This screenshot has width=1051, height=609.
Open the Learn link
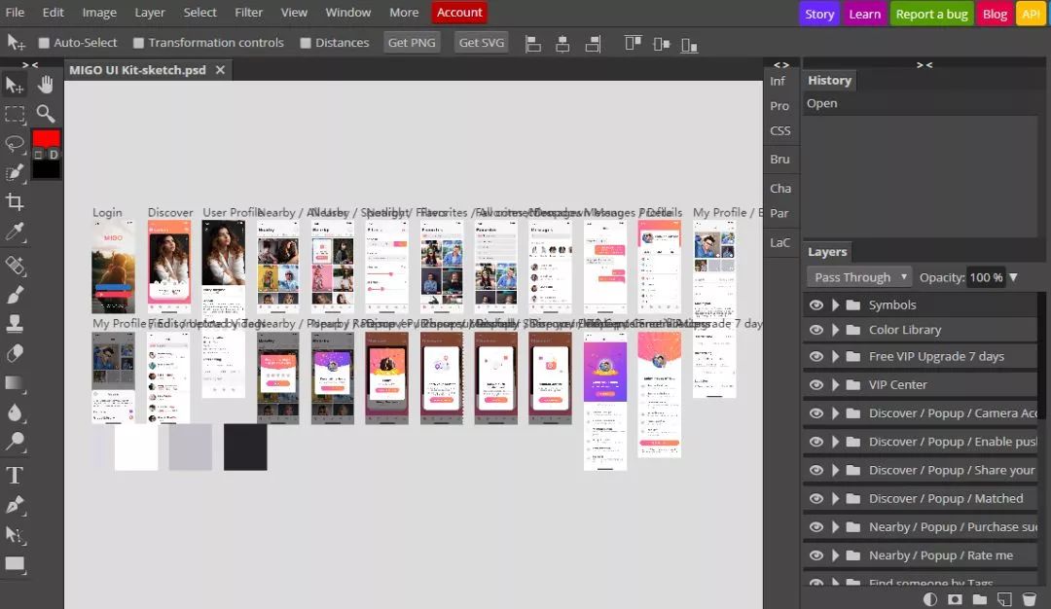pos(865,14)
